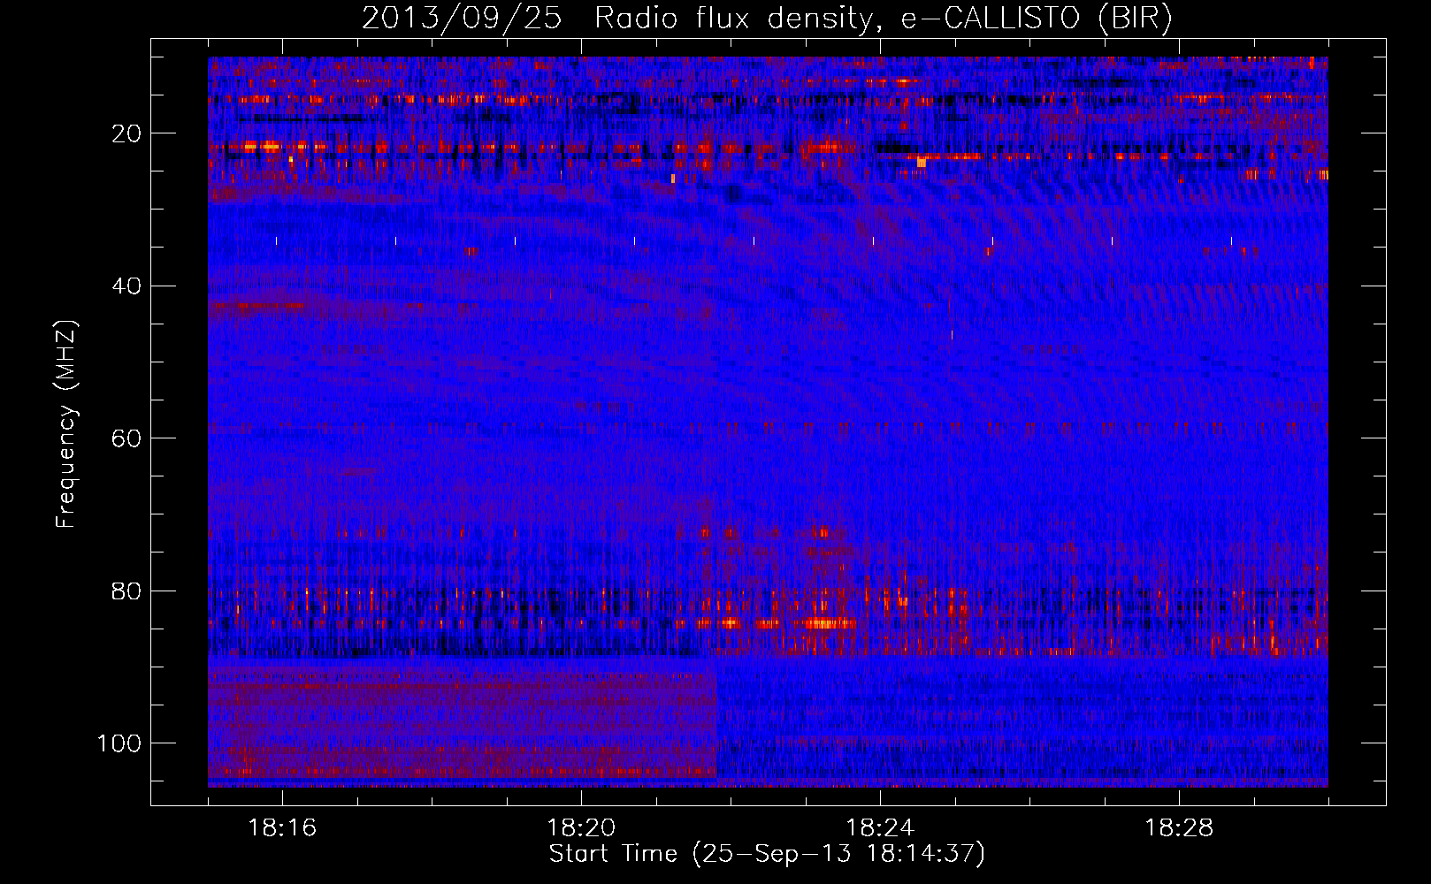Click the 20 tick label on the frequency axis
Screen dimensions: 1431x884
point(127,133)
